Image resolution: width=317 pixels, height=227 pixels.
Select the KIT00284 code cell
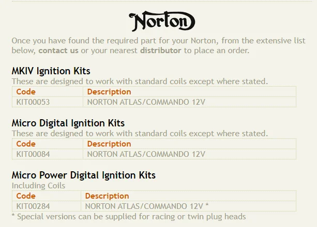[33, 206]
